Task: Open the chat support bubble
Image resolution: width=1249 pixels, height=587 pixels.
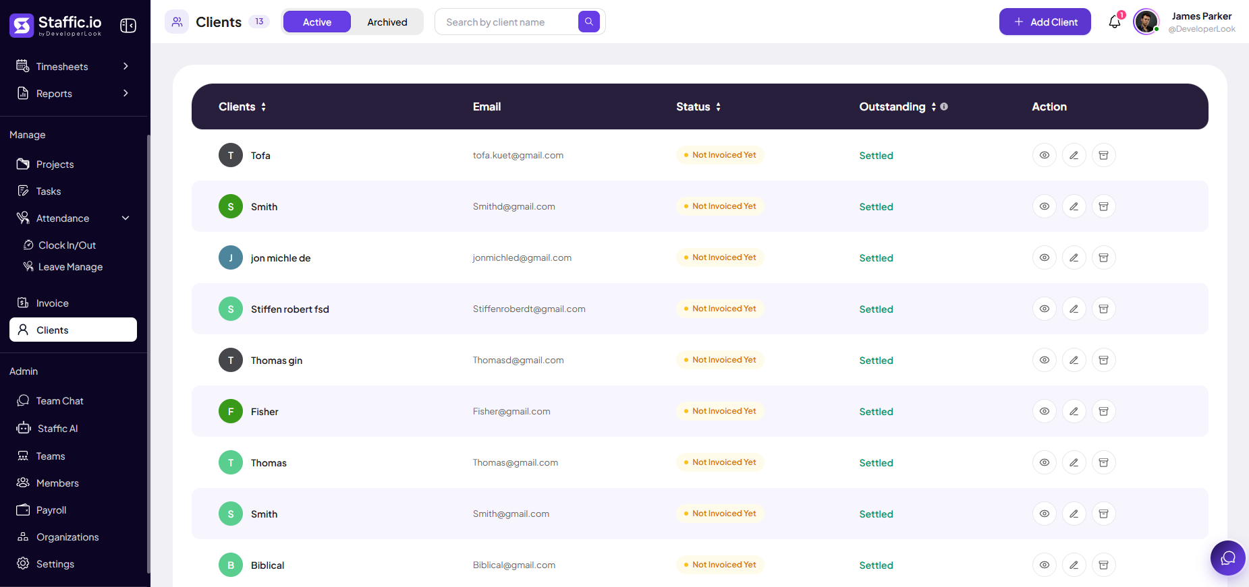Action: coord(1228,558)
